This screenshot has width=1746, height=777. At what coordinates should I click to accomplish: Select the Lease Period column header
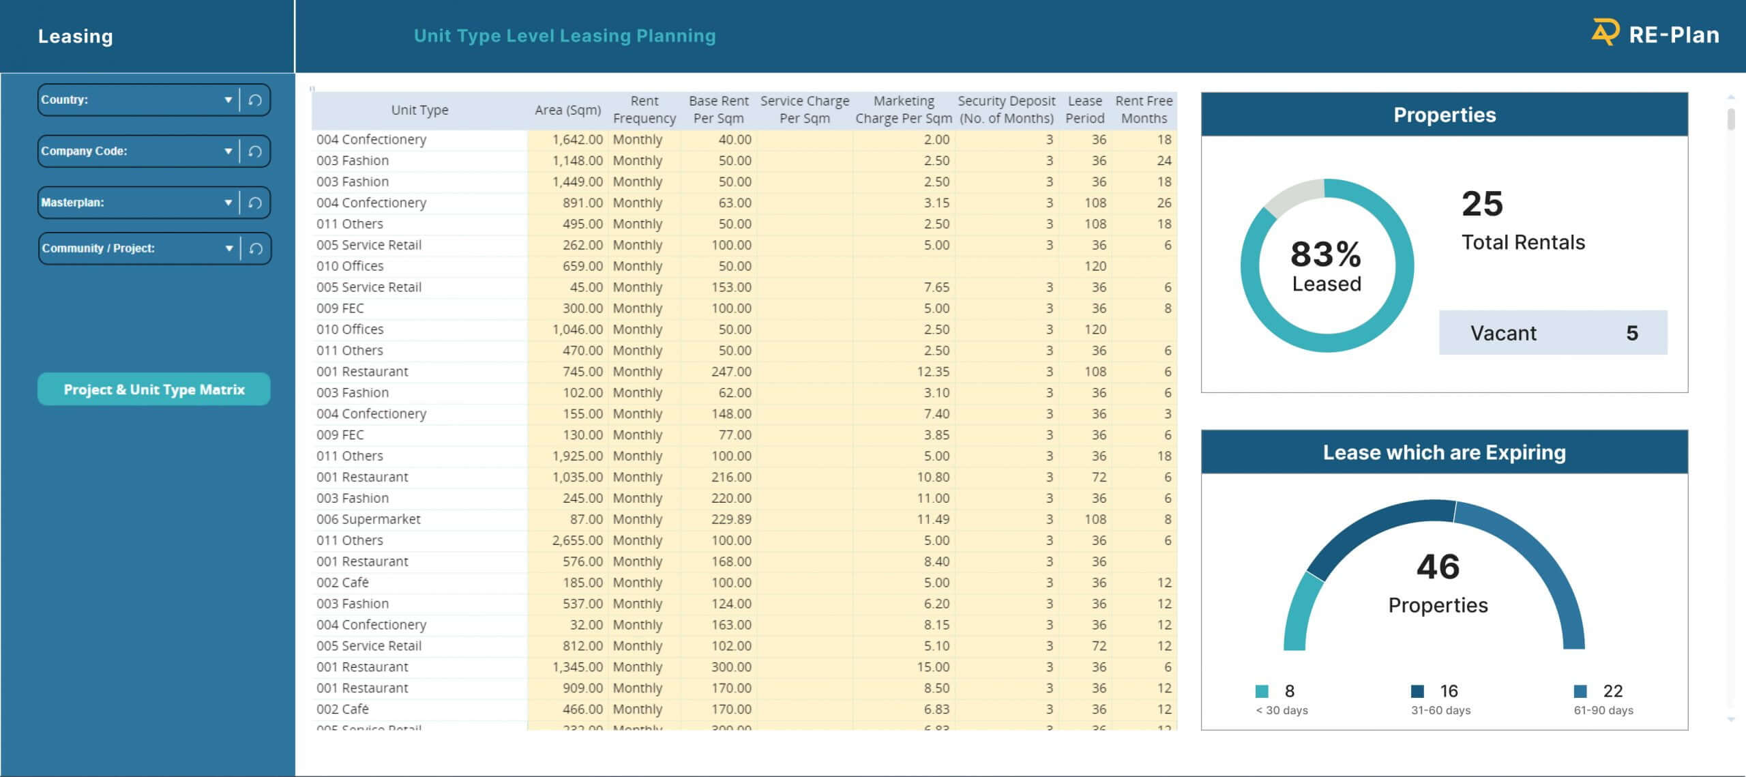pyautogui.click(x=1084, y=110)
